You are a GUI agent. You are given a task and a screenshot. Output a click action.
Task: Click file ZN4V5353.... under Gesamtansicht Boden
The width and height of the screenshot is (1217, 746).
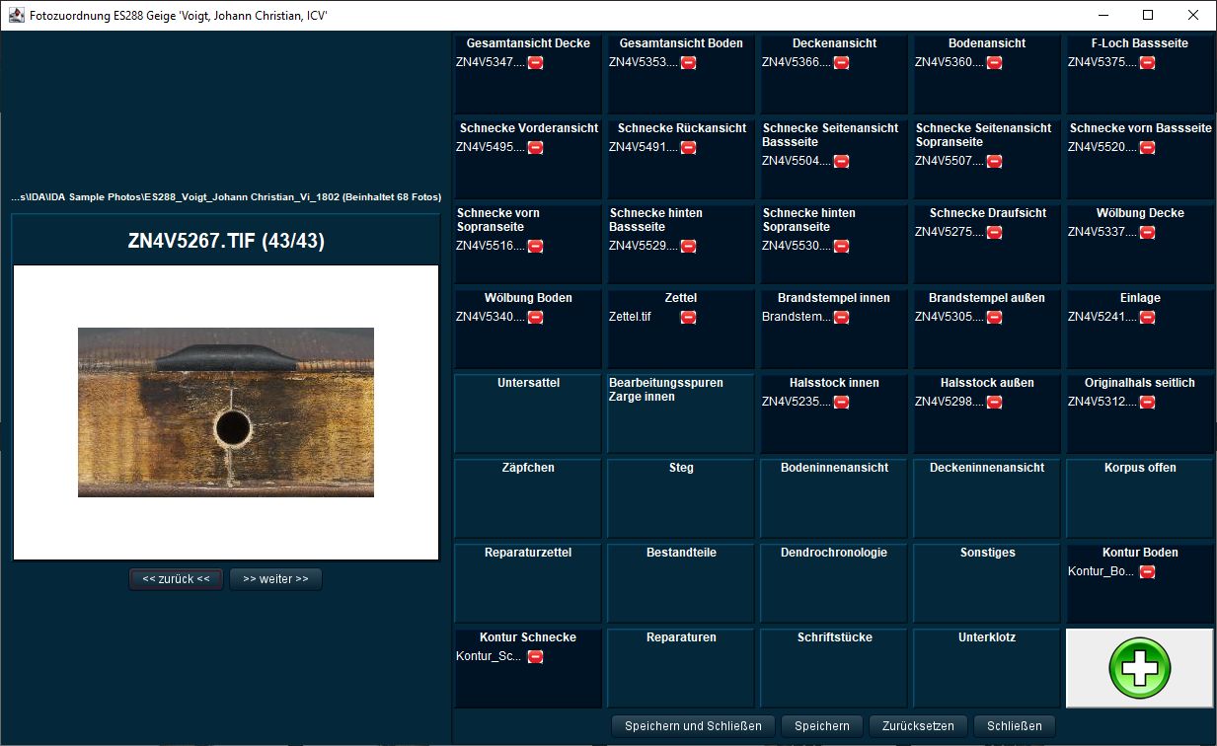[x=644, y=63]
